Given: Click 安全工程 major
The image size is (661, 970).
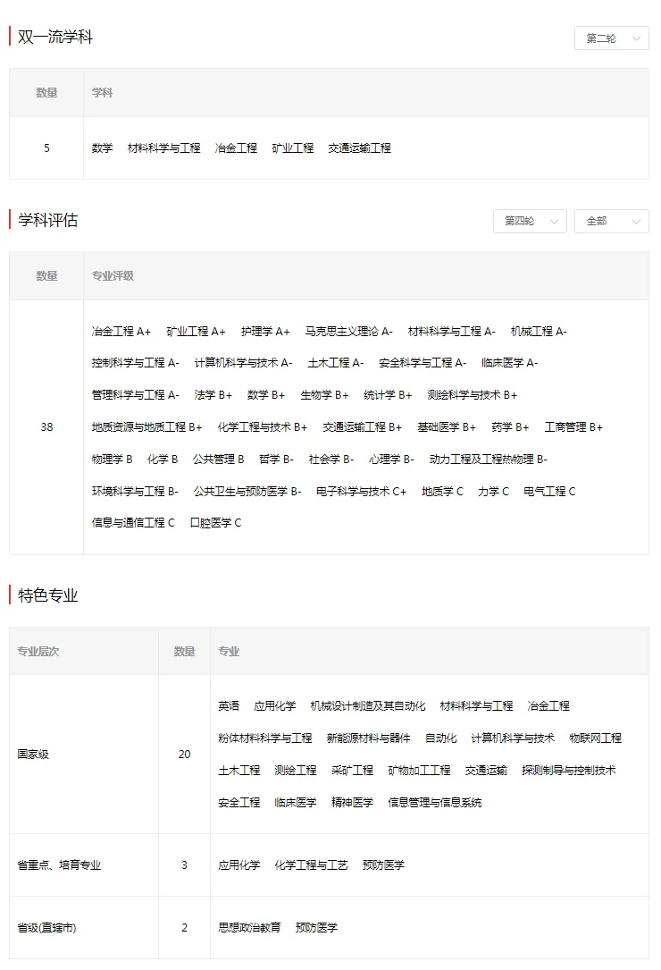Looking at the screenshot, I should tap(239, 802).
